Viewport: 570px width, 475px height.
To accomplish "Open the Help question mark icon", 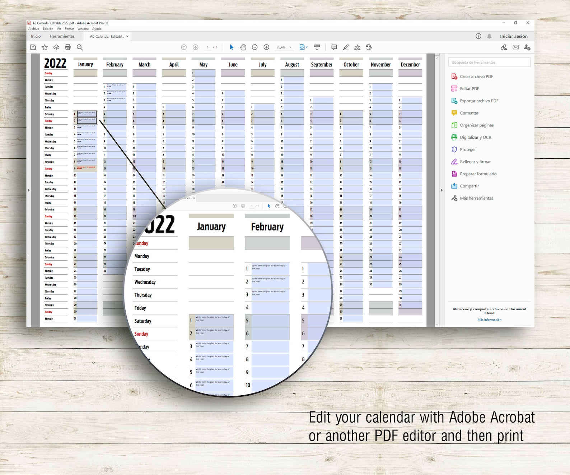I will 478,36.
